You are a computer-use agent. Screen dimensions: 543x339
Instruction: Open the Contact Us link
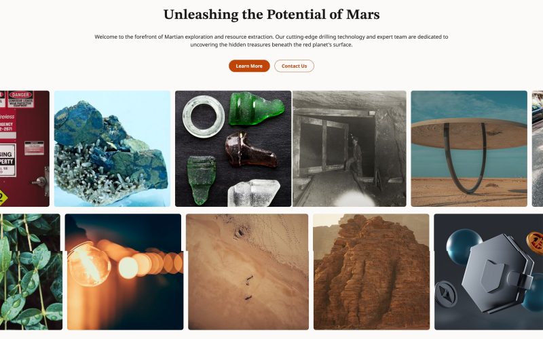click(294, 66)
